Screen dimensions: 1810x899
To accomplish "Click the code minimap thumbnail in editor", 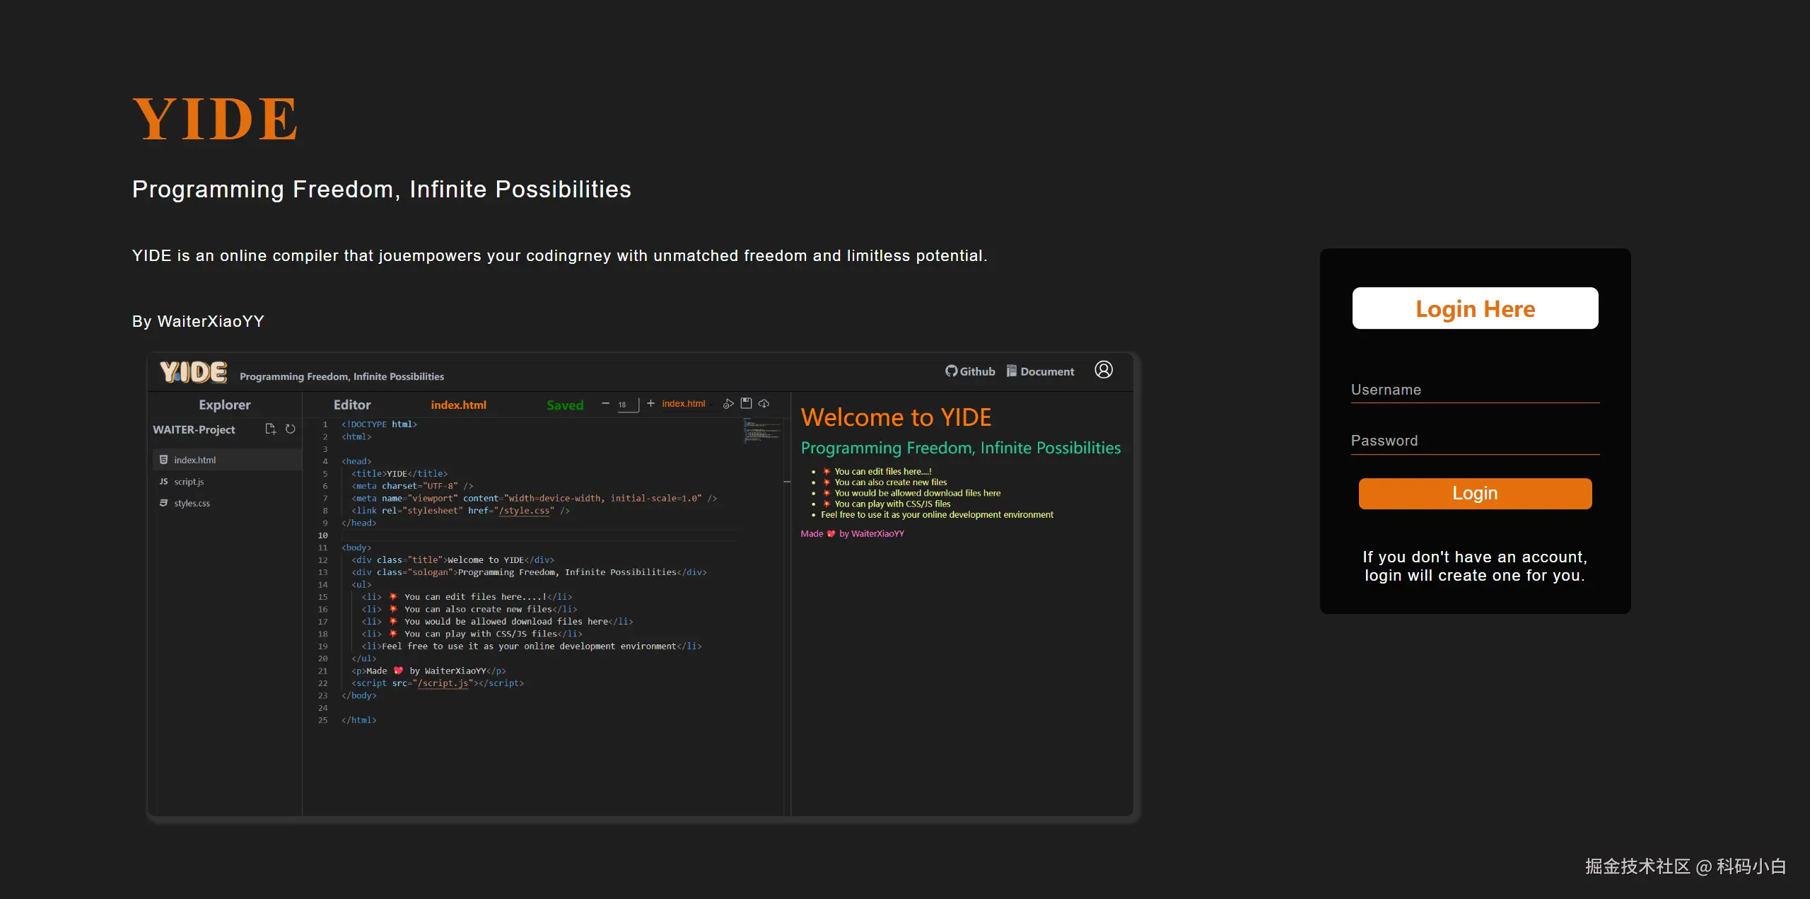I will [x=761, y=430].
